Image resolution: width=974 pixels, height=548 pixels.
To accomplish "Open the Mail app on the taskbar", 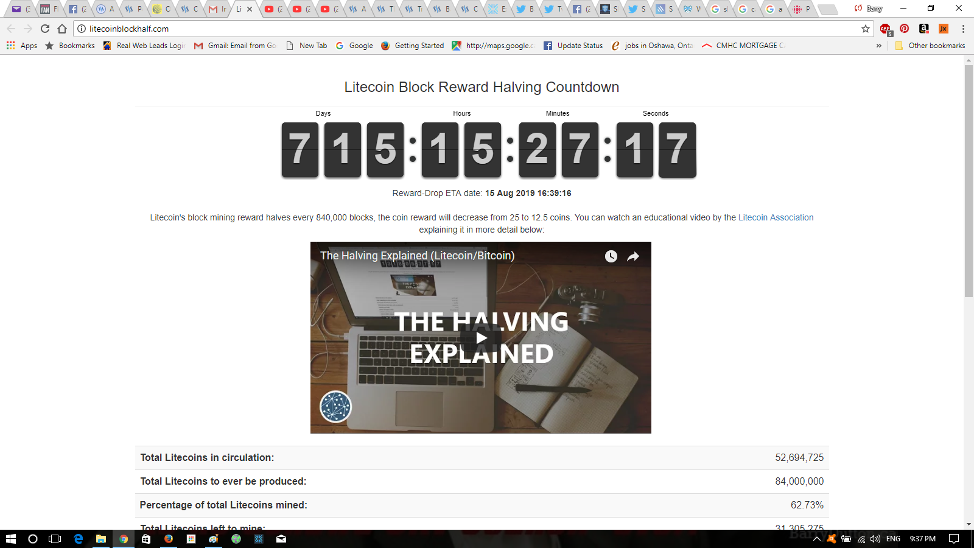I will pos(281,539).
